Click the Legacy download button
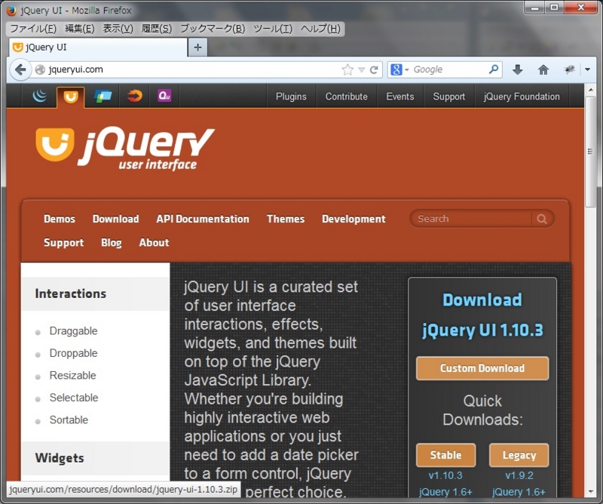The height and width of the screenshot is (504, 603). click(x=519, y=455)
